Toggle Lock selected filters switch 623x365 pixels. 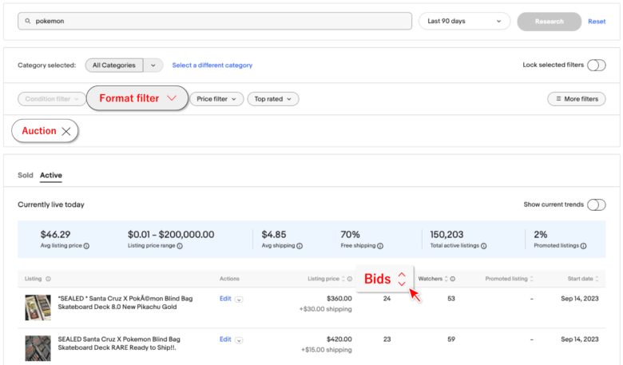(x=596, y=65)
